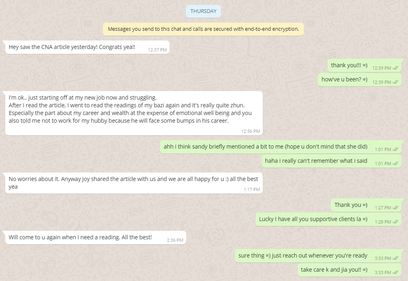
Task: Select the 'I'm ok.. just starting off' message bubble
Action: (x=134, y=113)
